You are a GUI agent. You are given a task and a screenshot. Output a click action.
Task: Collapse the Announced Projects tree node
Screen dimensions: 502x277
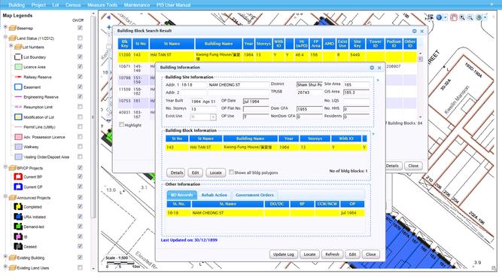(5, 196)
